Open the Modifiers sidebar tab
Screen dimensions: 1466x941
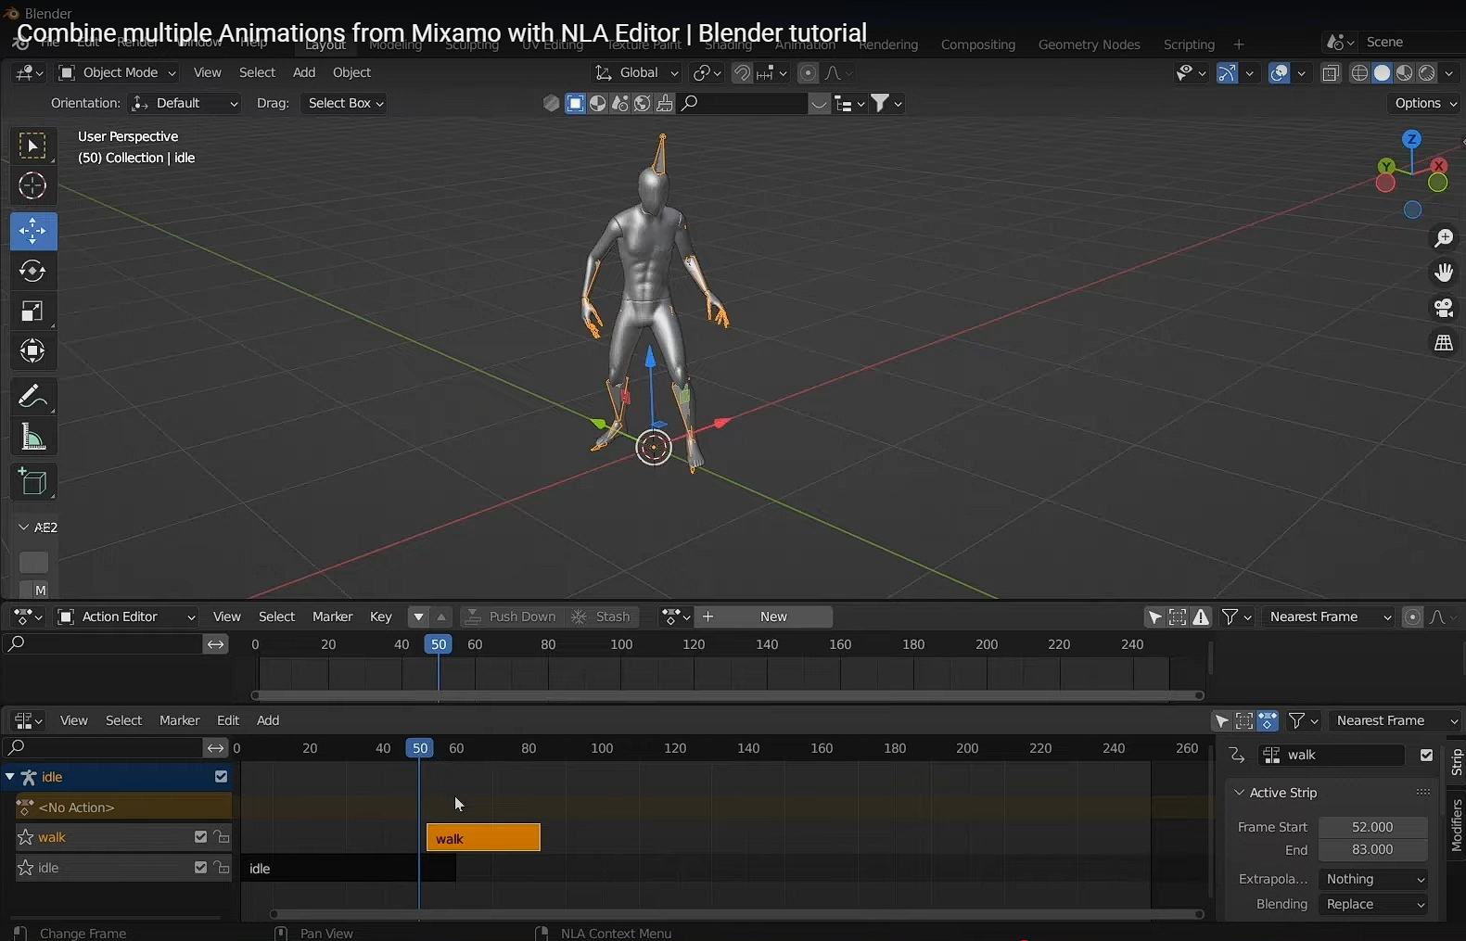[x=1456, y=825]
